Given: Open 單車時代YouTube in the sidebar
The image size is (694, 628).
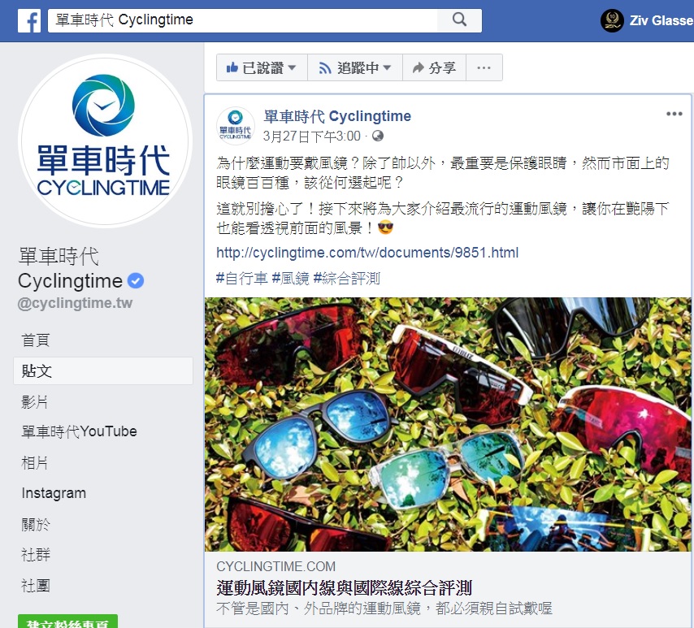Looking at the screenshot, I should pyautogui.click(x=79, y=431).
